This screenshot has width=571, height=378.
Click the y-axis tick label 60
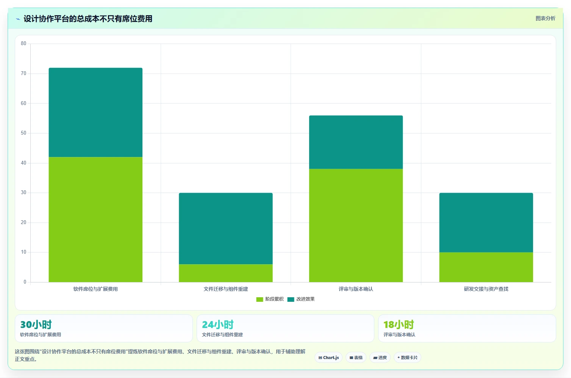(x=23, y=103)
